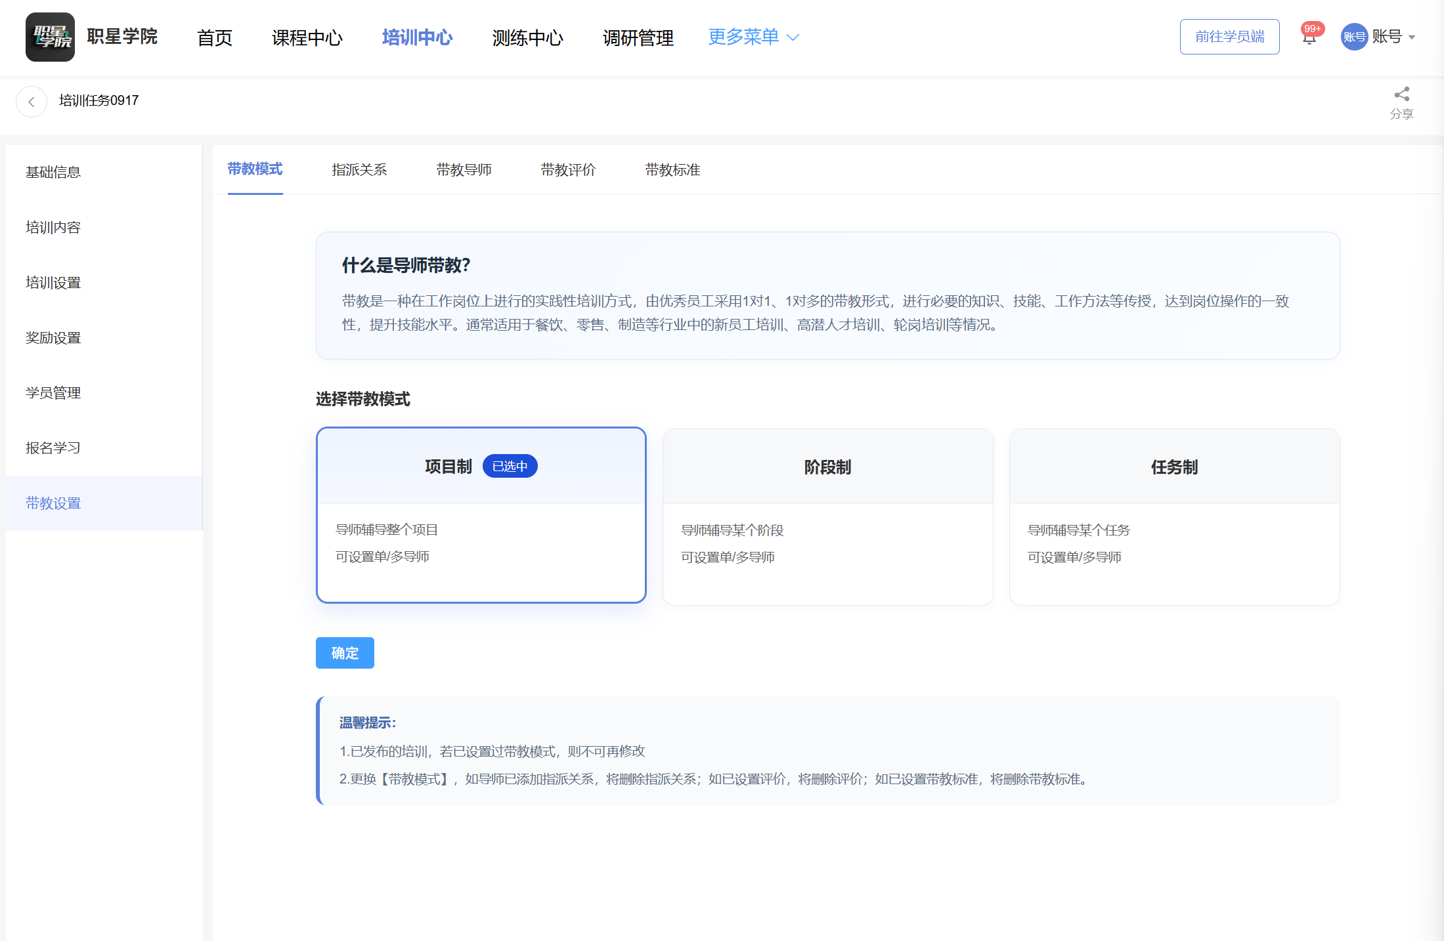The height and width of the screenshot is (941, 1444).
Task: Select 培训内容 in the sidebar
Action: click(x=104, y=227)
